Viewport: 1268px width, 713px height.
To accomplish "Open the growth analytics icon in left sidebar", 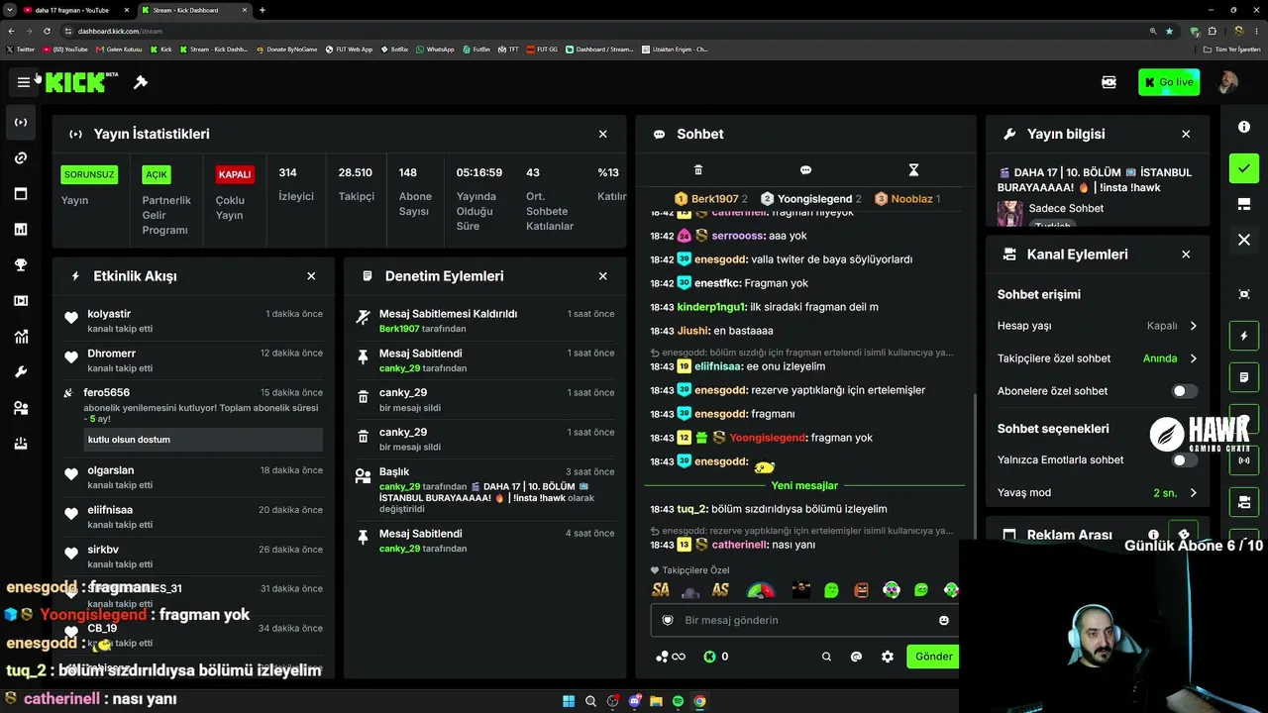I will click(x=21, y=337).
